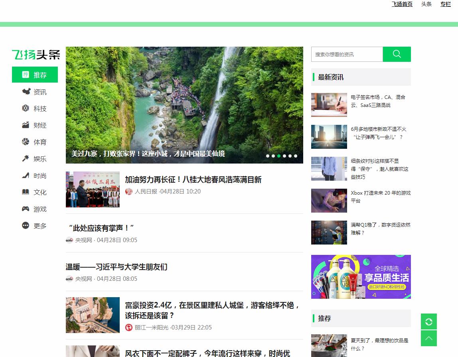Open 电子签名市场 news link
This screenshot has width=458, height=357.
click(x=378, y=101)
